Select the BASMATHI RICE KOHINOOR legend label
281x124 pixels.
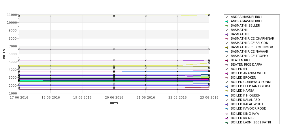click(252, 47)
